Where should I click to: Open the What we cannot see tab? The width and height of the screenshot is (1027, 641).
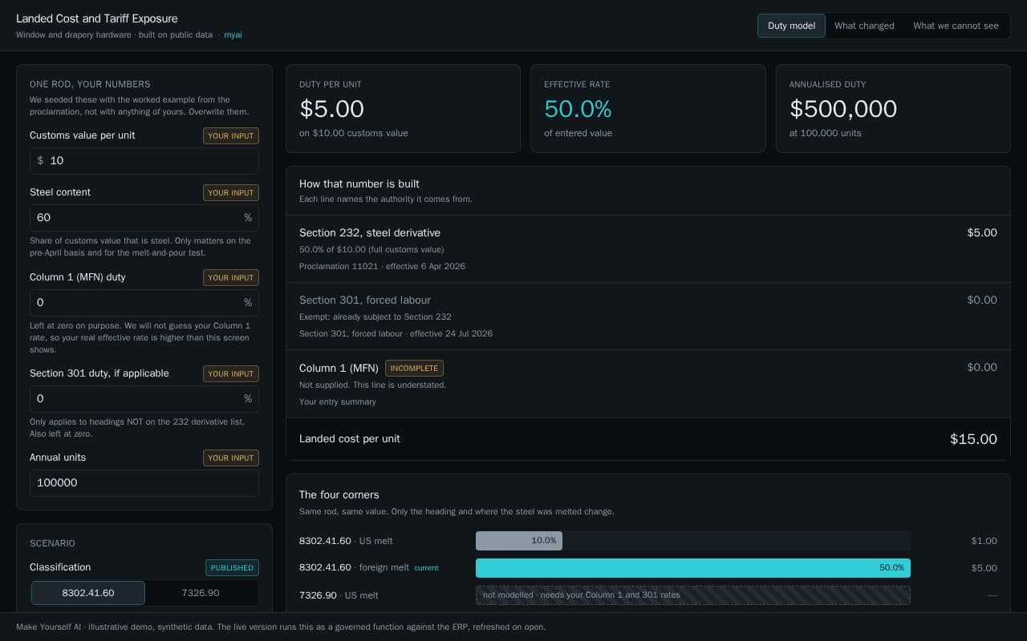(x=956, y=26)
